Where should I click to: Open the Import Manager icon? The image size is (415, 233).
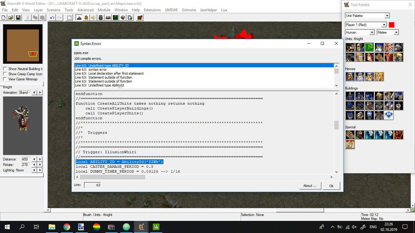pos(130,18)
